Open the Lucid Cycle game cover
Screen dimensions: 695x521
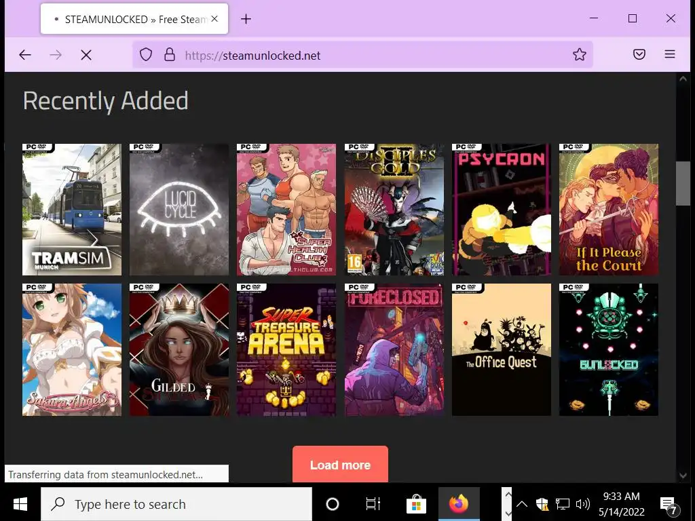(x=179, y=210)
